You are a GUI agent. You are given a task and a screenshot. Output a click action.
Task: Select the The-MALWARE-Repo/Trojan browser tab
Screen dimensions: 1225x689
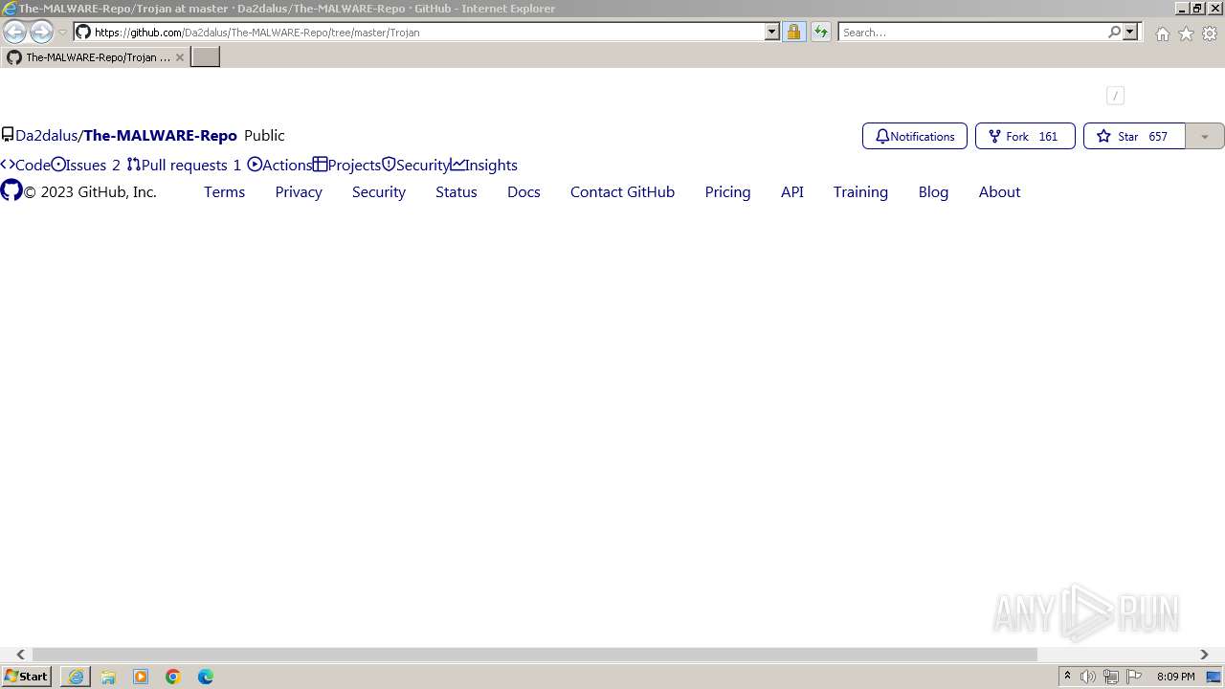(x=96, y=57)
